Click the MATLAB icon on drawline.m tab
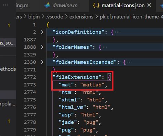This screenshot has height=136, width=163. (x=47, y=5)
